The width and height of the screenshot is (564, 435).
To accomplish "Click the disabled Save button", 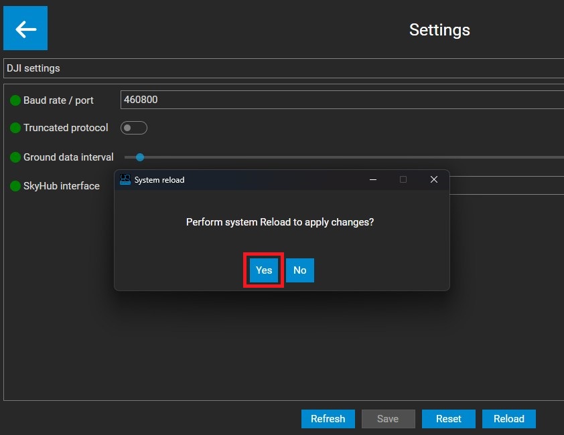I will click(x=388, y=419).
